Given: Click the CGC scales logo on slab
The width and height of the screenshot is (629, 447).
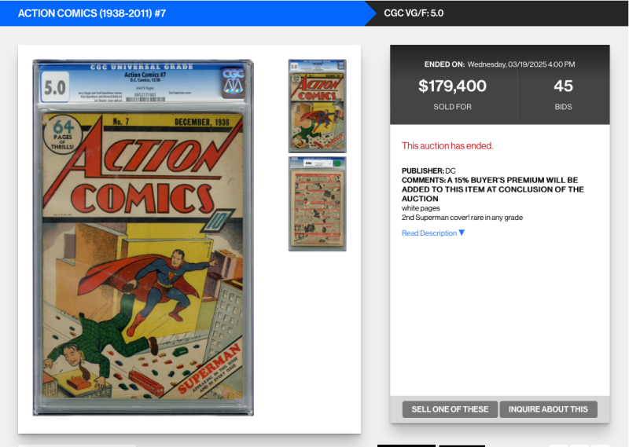Looking at the screenshot, I should click(x=233, y=83).
